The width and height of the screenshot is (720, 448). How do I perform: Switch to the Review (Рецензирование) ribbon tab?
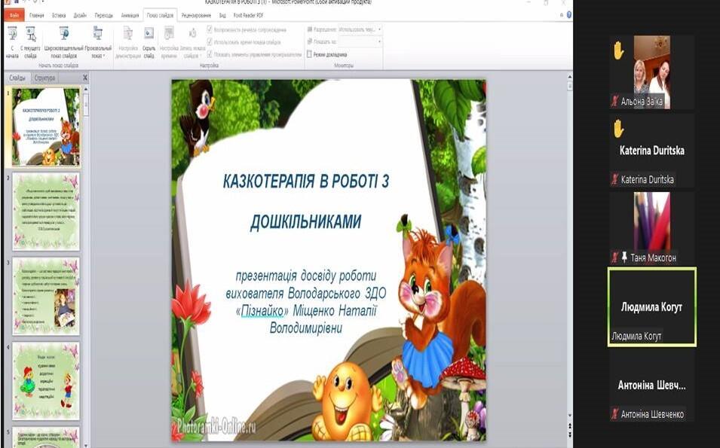(196, 15)
